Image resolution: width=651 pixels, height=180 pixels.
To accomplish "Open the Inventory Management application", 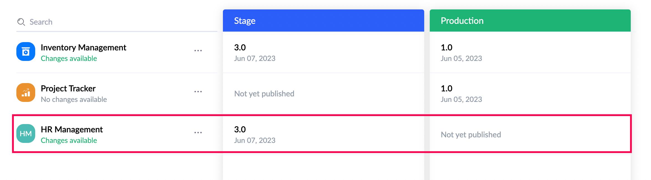I will [83, 48].
